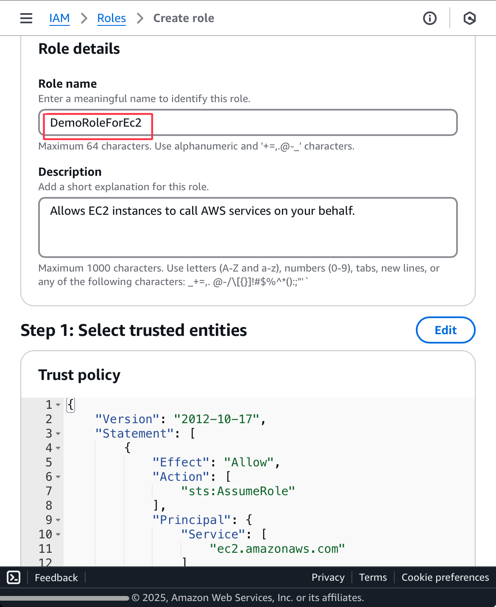Click inside the Description text area
Screen dimensions: 496x607
coord(248,227)
